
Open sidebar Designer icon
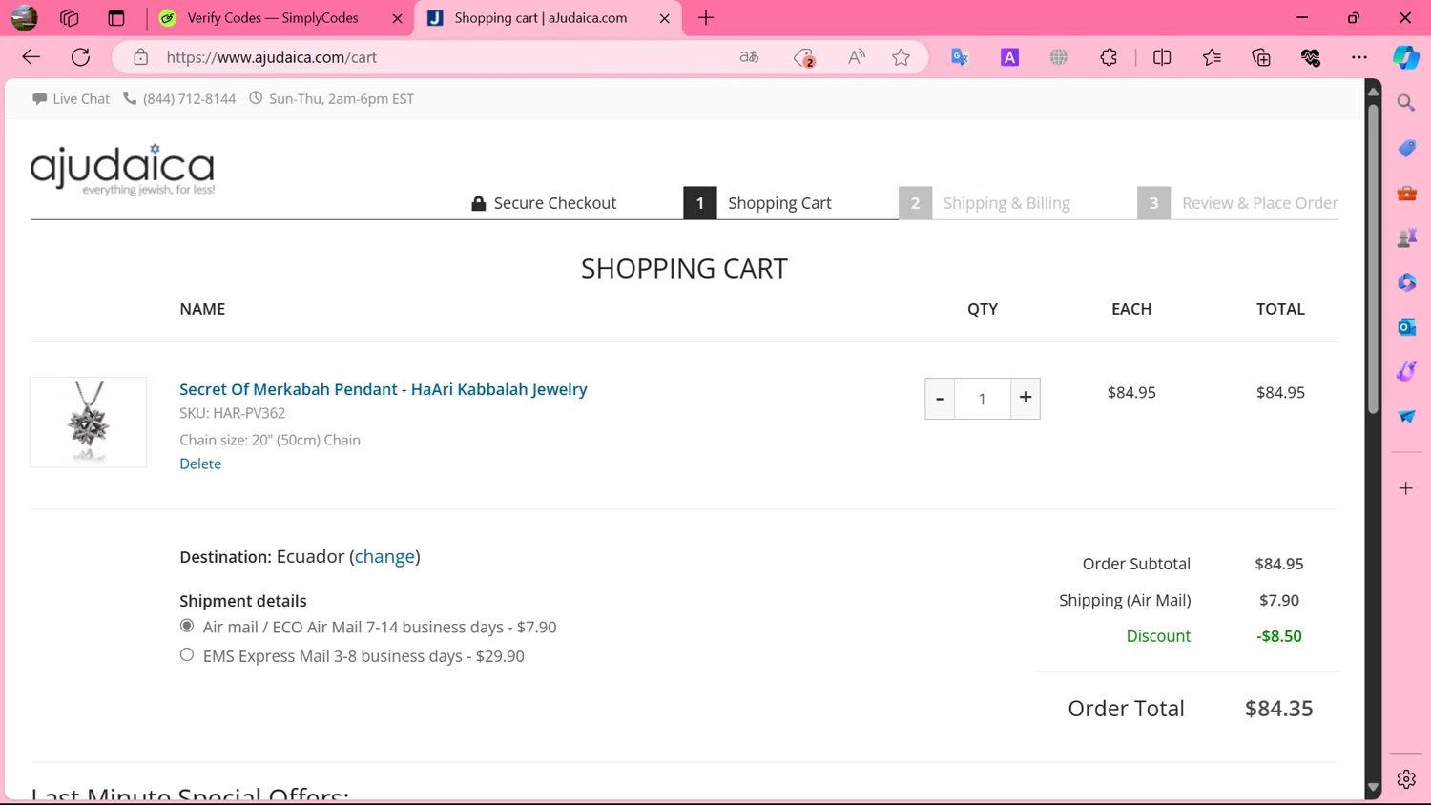[1406, 371]
